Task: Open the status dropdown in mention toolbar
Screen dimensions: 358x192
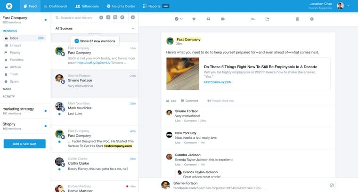Action: tap(179, 19)
